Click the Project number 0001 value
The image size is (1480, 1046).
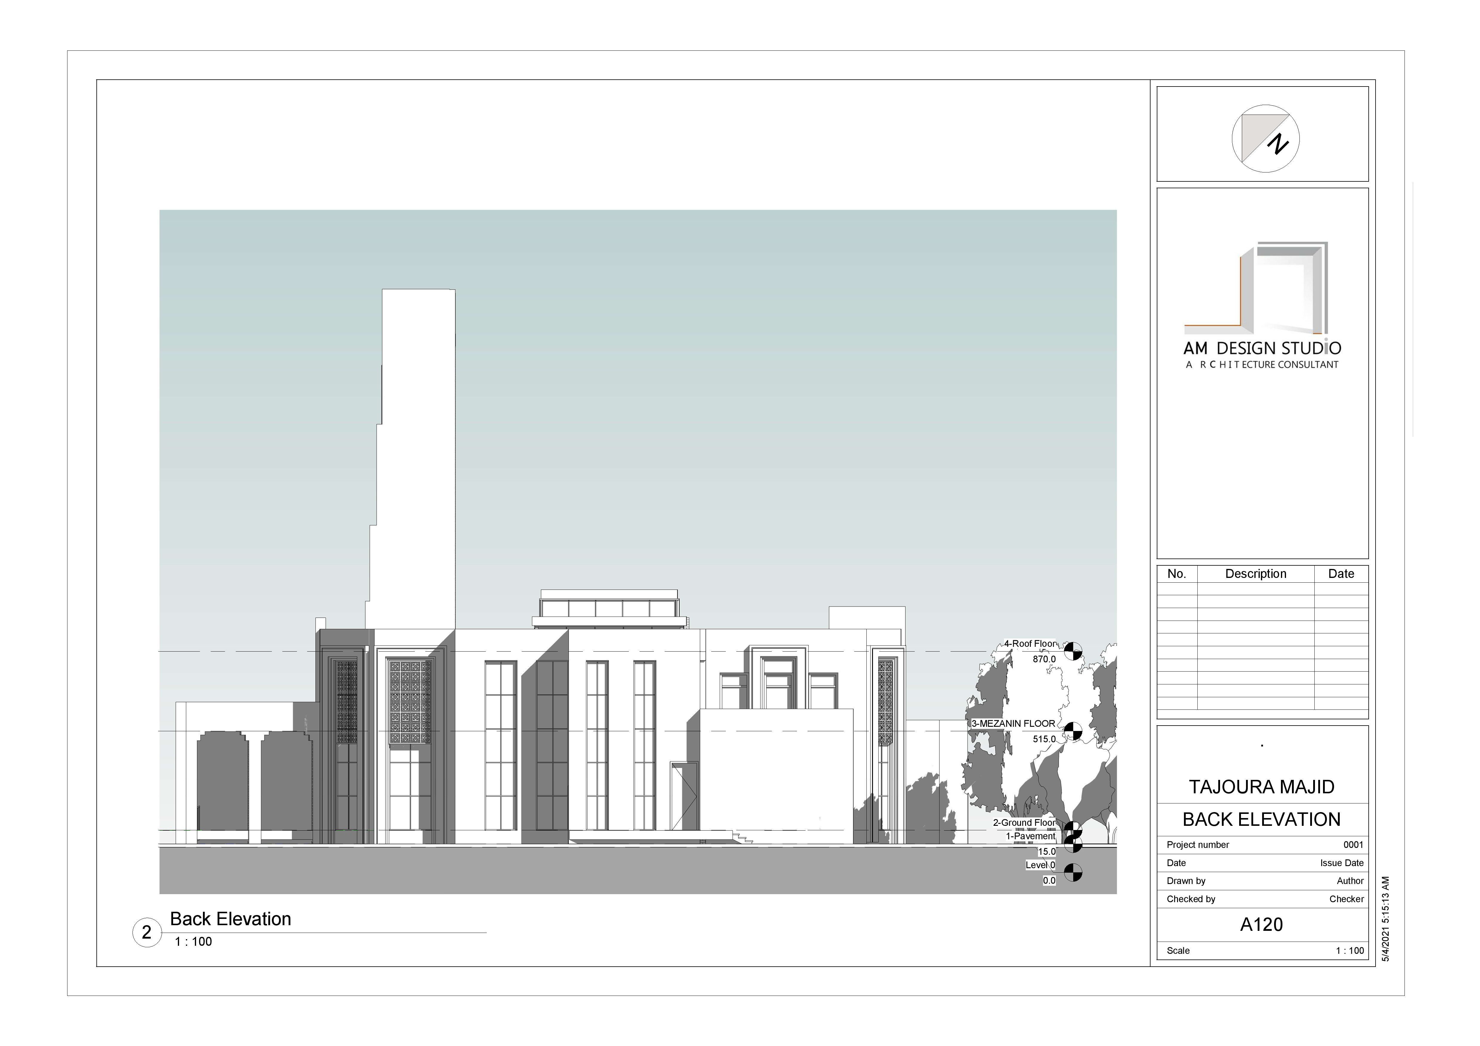(x=1353, y=845)
